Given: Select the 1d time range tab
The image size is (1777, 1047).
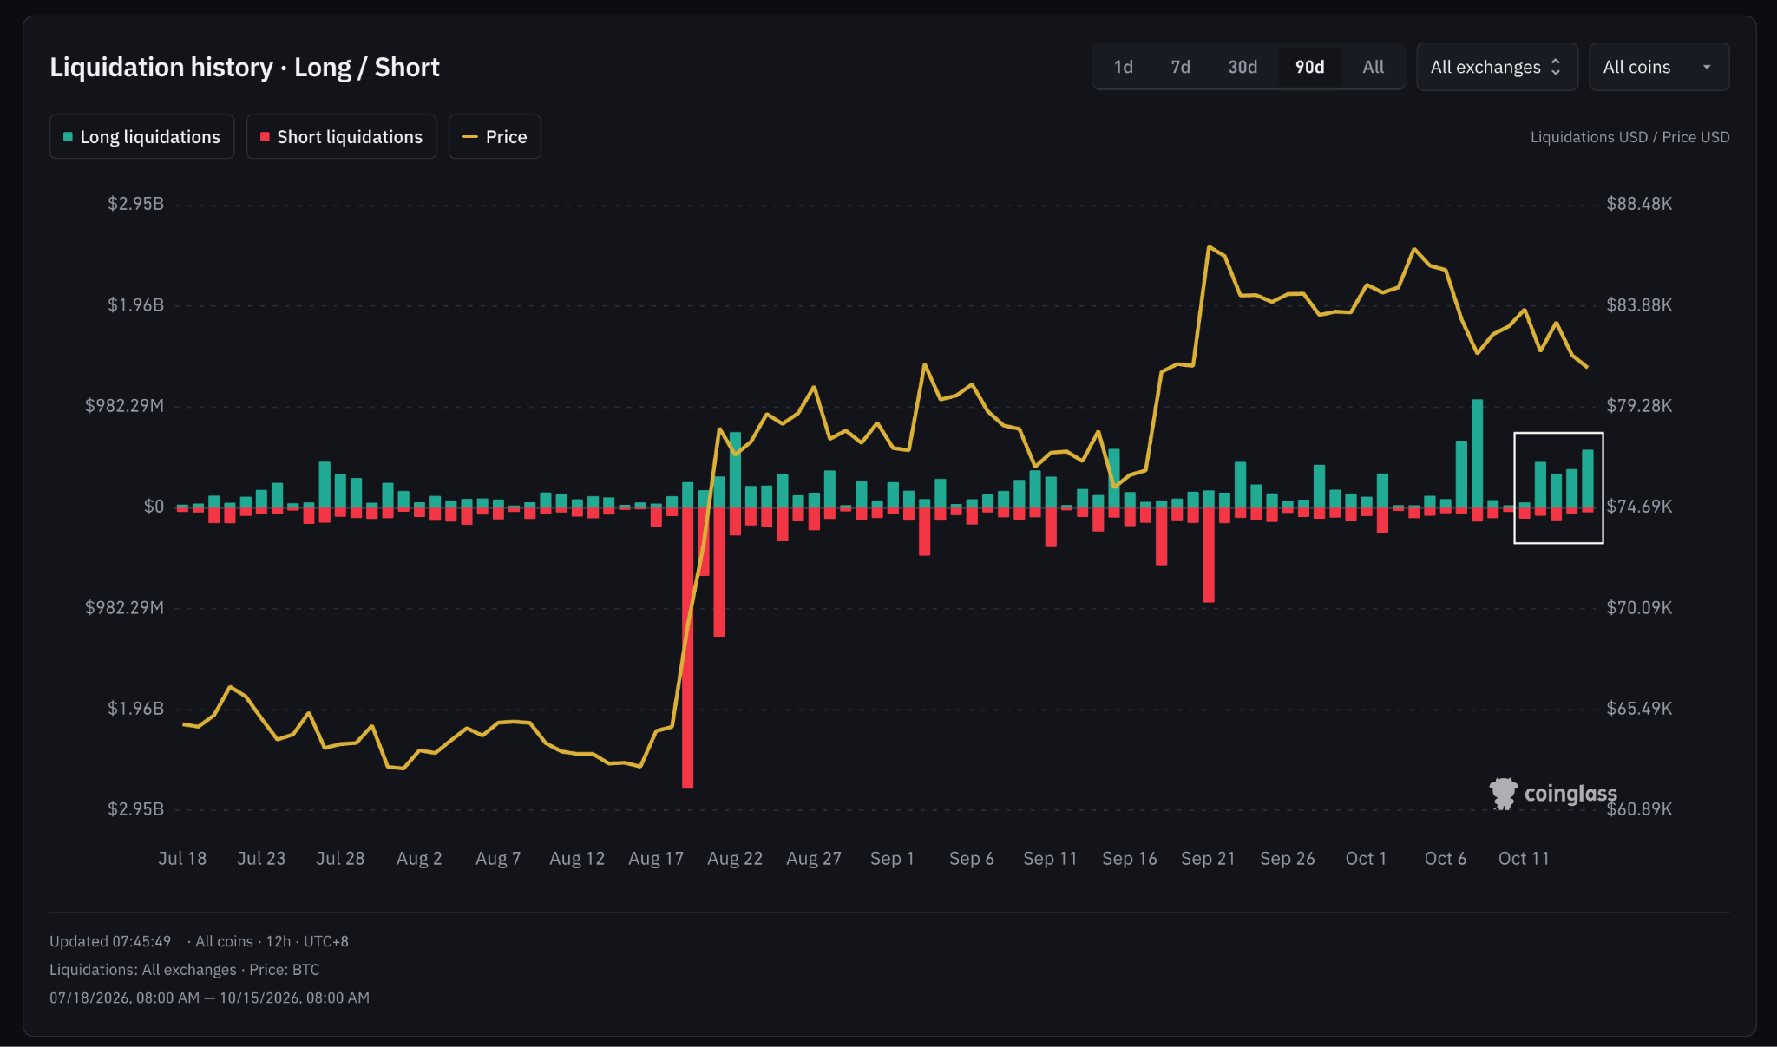Looking at the screenshot, I should pyautogui.click(x=1124, y=67).
